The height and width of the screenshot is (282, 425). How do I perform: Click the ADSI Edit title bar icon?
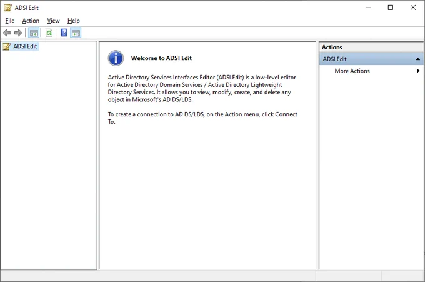coord(8,8)
